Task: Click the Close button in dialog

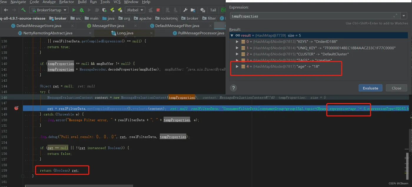Action: coord(396,88)
